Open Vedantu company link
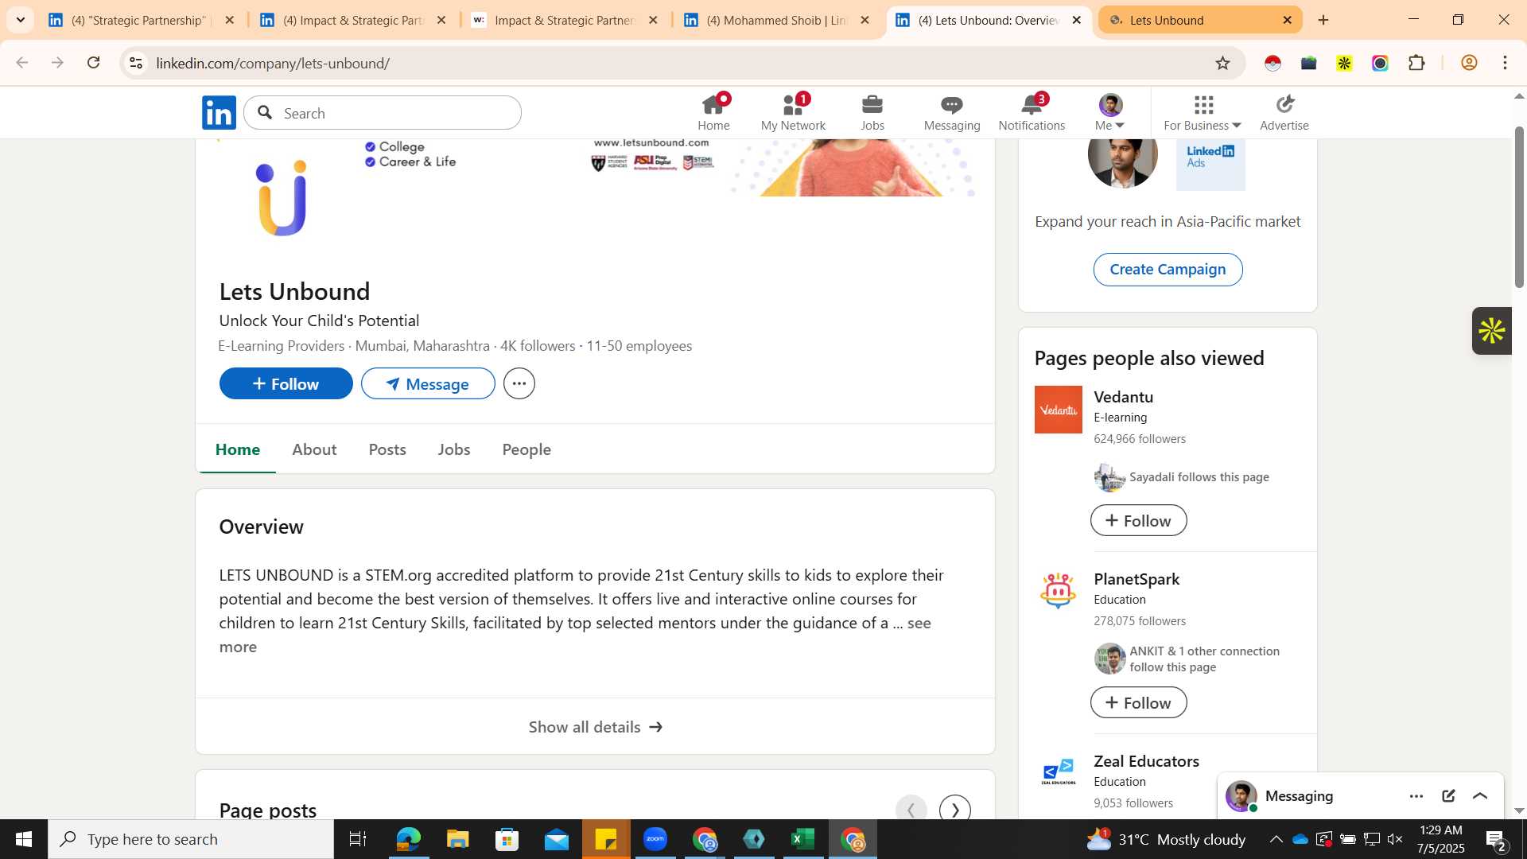This screenshot has width=1527, height=859. click(x=1123, y=396)
